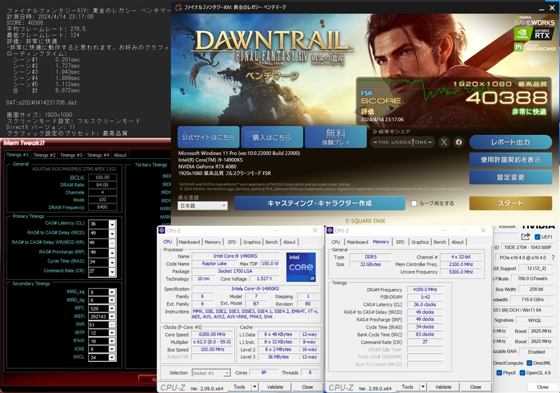Enable the ループ再生する loop playback checkbox

pos(415,203)
